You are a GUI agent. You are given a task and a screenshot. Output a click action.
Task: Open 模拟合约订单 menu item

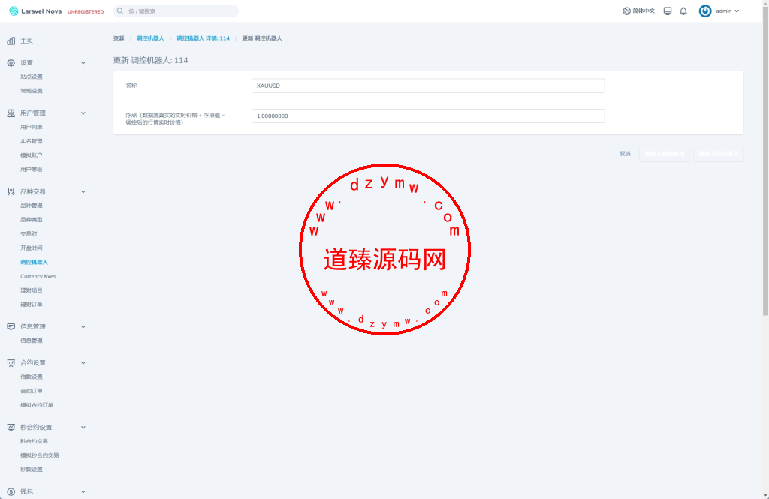(37, 405)
